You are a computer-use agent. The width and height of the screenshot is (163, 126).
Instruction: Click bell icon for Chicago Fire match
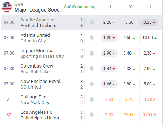click(92, 99)
